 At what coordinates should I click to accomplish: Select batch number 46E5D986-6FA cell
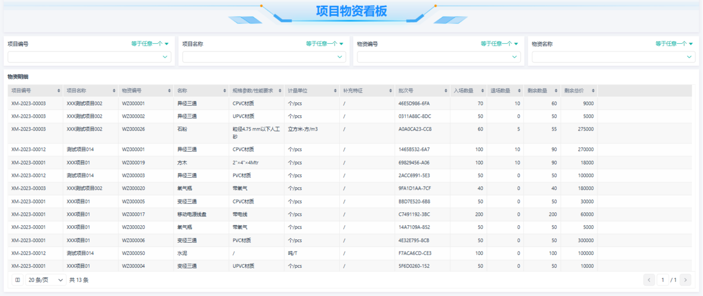click(414, 104)
